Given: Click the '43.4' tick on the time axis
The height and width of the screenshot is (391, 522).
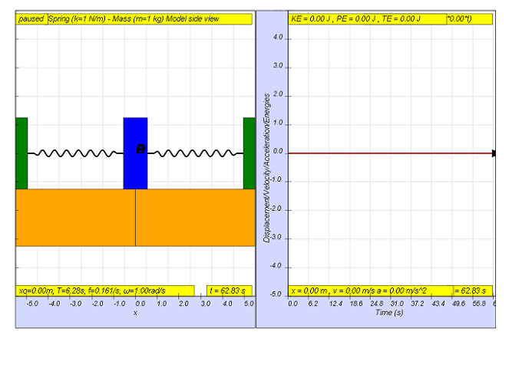Looking at the screenshot, I should point(438,304).
